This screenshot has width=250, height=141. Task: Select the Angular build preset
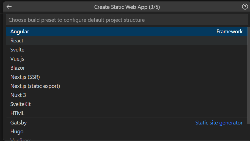click(20, 32)
